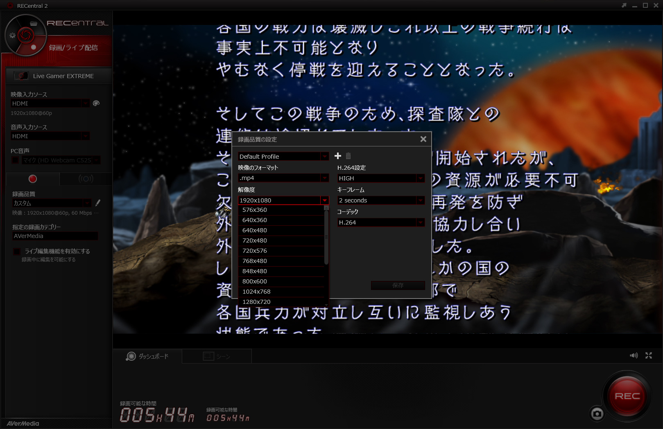Collapse the 1920x1080 resolution dropdown
This screenshot has width=663, height=429.
pyautogui.click(x=283, y=200)
